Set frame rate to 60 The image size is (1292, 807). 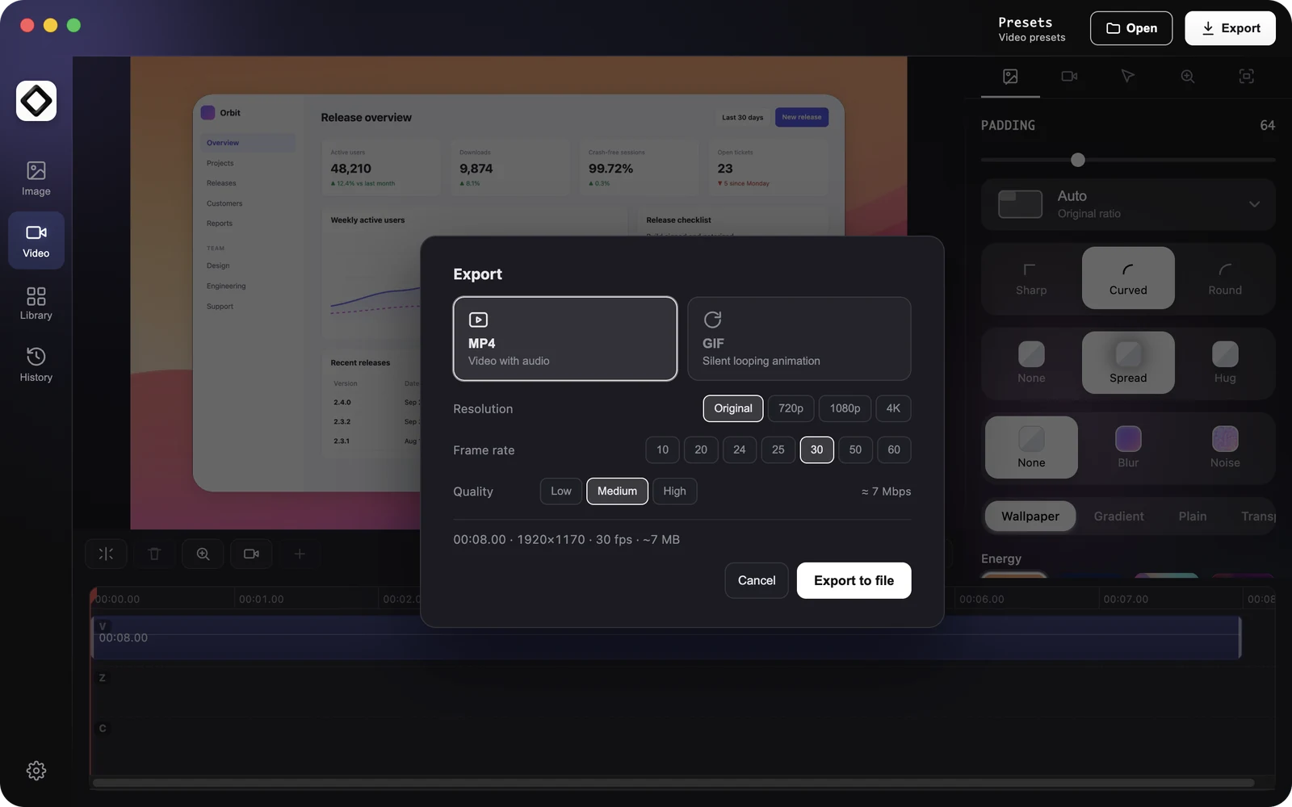click(x=894, y=449)
